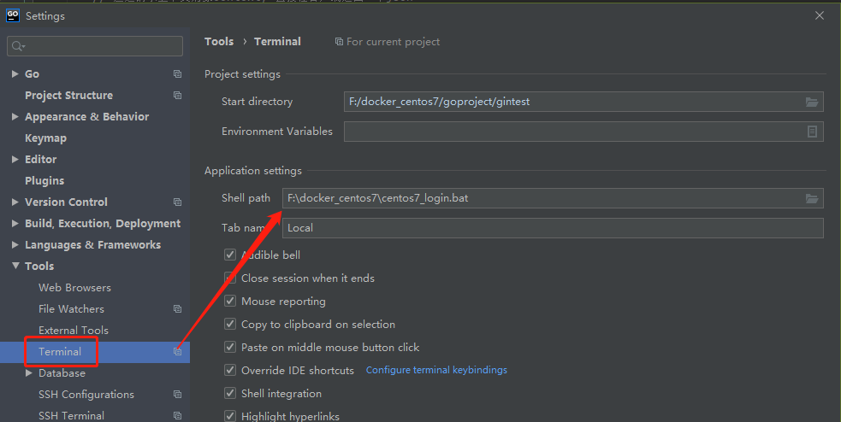Toggle Highlight hyperlinks checkbox
The height and width of the screenshot is (422, 841).
click(230, 416)
